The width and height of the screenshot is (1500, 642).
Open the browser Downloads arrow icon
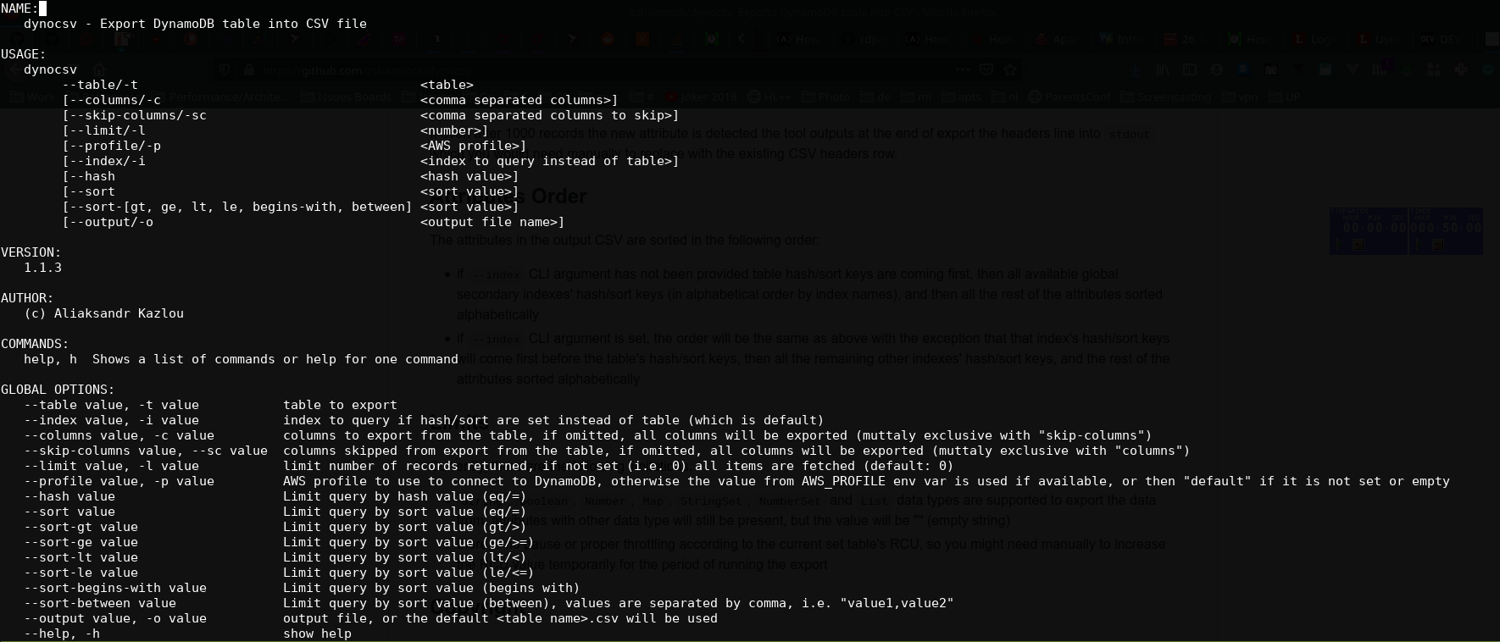[x=1136, y=70]
